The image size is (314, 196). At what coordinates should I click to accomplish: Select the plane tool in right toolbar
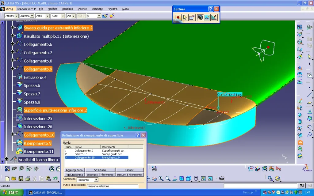click(x=309, y=103)
